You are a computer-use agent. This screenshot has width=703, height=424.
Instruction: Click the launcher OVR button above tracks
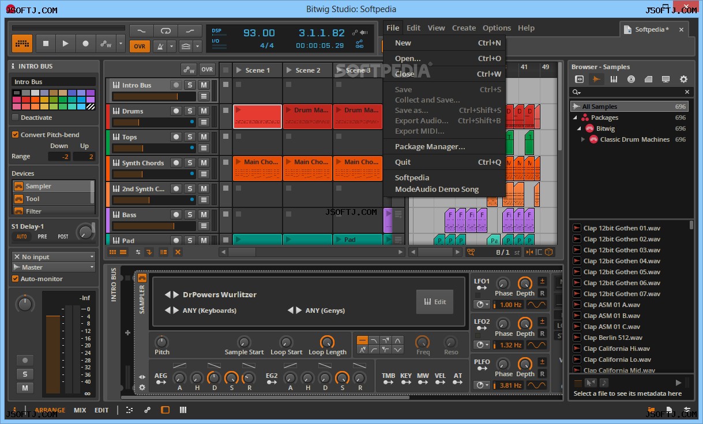click(x=207, y=69)
